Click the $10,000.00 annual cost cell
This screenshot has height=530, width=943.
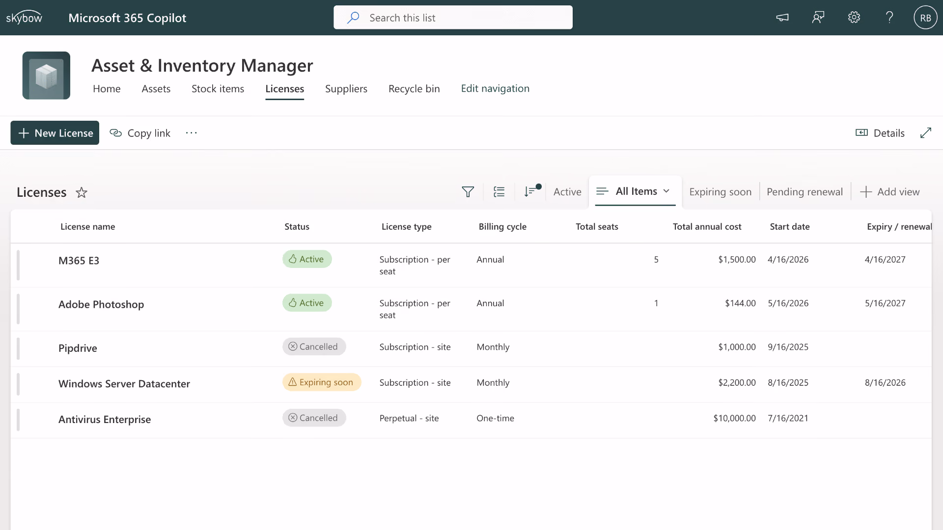tap(734, 418)
